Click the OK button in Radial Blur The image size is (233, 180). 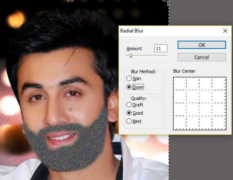tap(202, 45)
